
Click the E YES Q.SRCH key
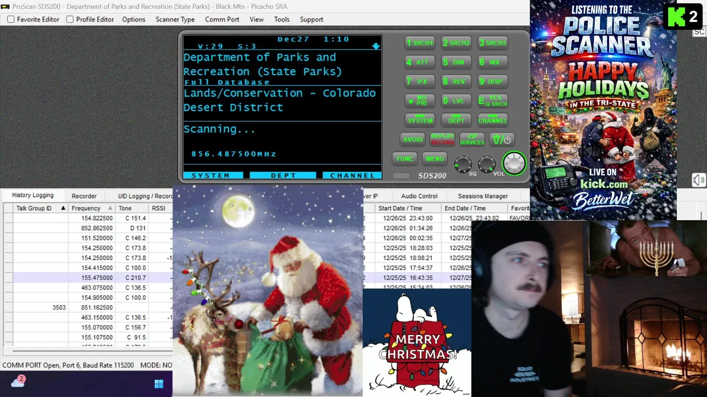tap(493, 101)
